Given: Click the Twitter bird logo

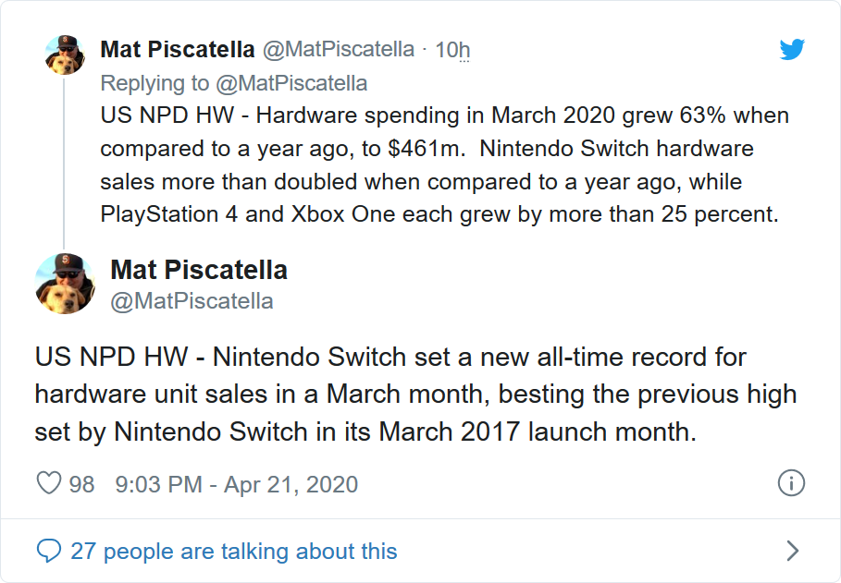Looking at the screenshot, I should [x=792, y=49].
